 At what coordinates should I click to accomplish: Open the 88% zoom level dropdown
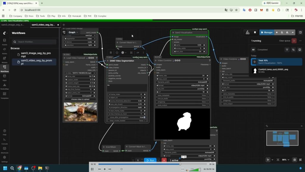[x=286, y=160]
